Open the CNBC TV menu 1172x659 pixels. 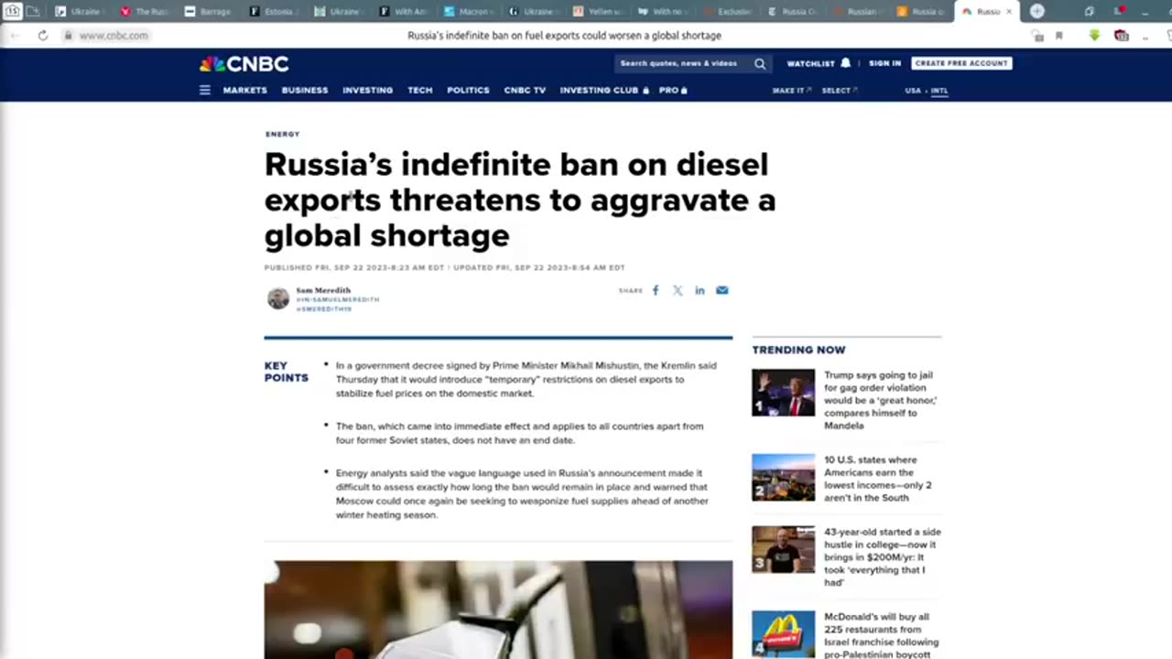[525, 91]
